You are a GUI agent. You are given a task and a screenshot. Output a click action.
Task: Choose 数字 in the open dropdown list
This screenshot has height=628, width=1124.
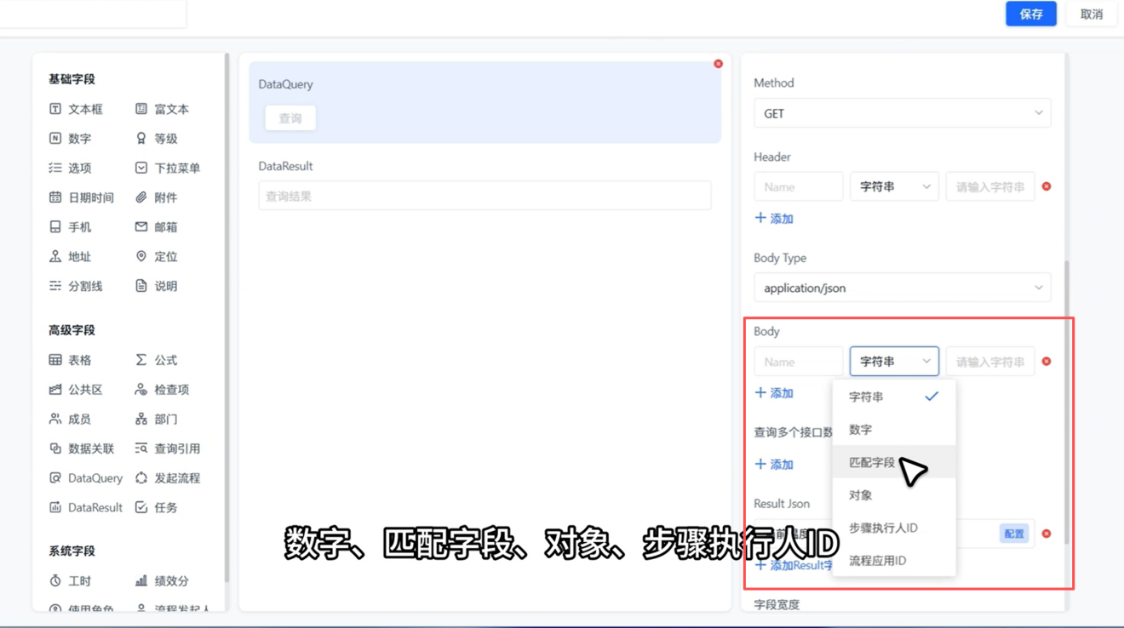point(894,430)
